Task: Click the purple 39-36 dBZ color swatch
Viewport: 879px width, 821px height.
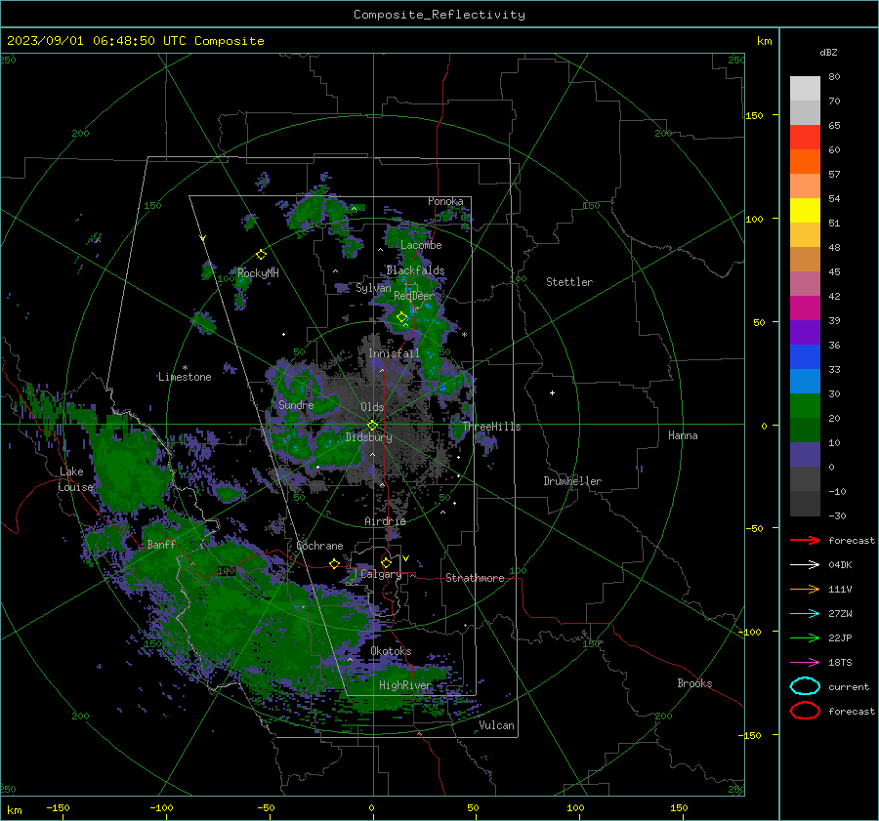Action: (805, 332)
